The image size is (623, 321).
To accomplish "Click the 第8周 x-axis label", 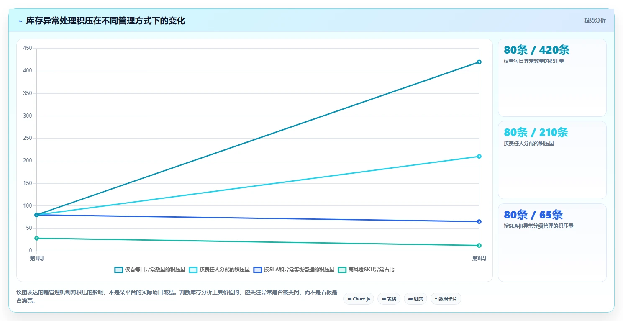I will [x=479, y=258].
